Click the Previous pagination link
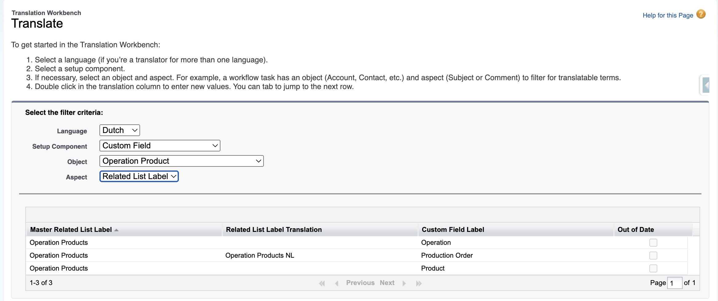The image size is (718, 301). click(x=360, y=283)
